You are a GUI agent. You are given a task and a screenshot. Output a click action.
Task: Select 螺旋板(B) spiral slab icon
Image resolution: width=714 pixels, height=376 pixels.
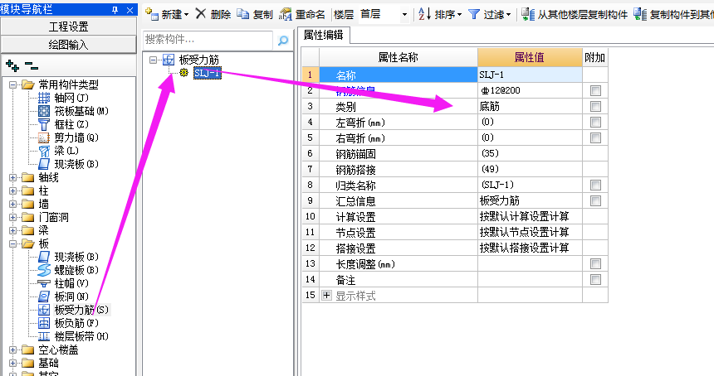click(x=44, y=270)
